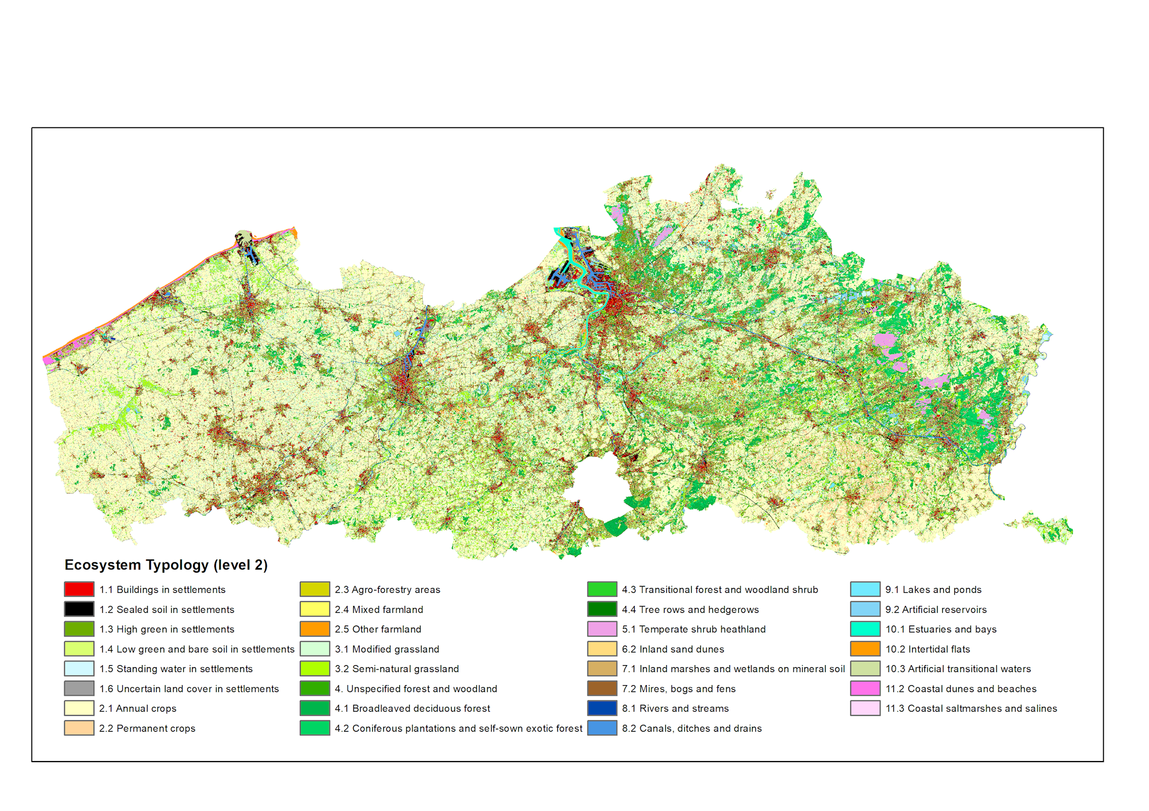
Task: Click the black Sealed soil swatch
Action: [x=79, y=609]
